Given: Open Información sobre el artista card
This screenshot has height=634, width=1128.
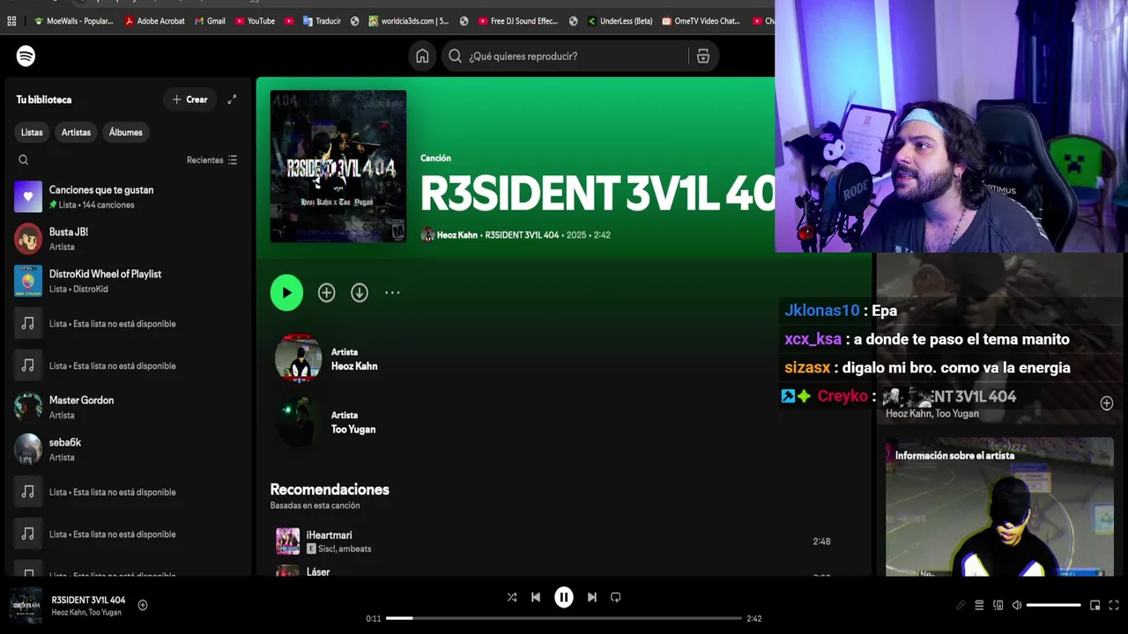Looking at the screenshot, I should (999, 506).
